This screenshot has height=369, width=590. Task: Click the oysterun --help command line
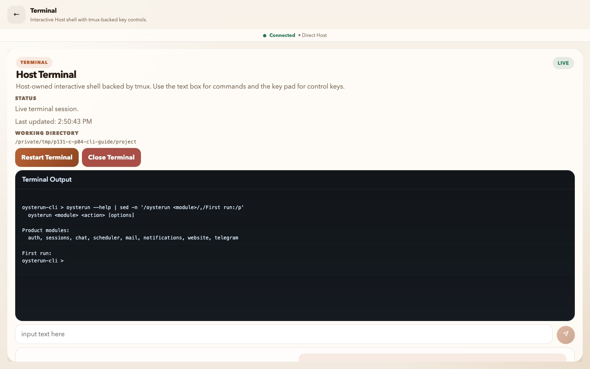pos(133,207)
